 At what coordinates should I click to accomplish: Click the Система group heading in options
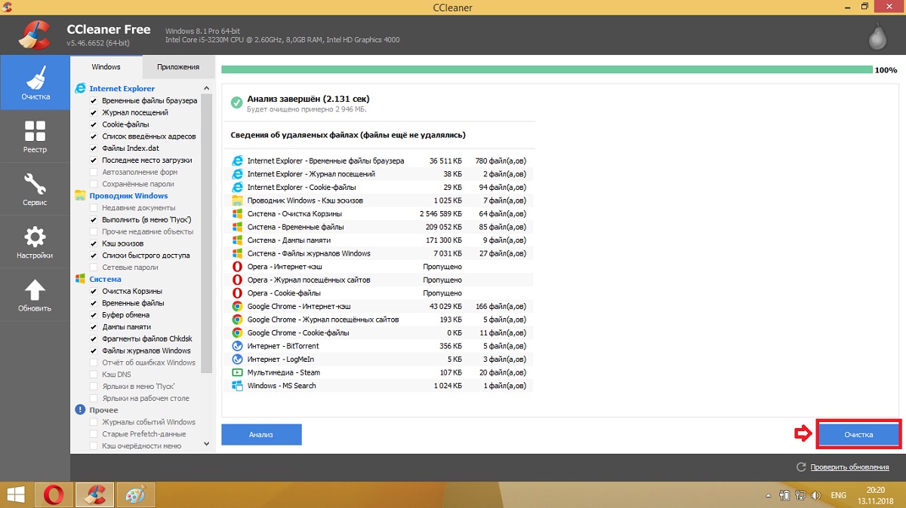(105, 279)
